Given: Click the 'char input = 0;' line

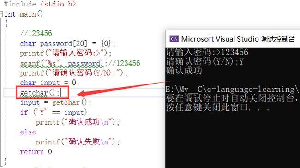Looking at the screenshot, I should point(49,83).
